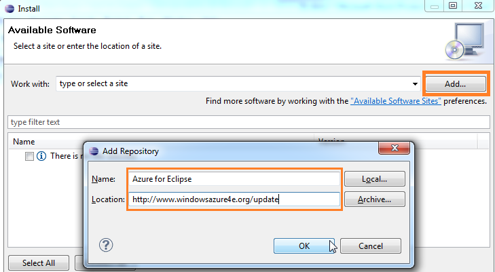The width and height of the screenshot is (495, 272).
Task: Close the Install window
Action: point(478,5)
